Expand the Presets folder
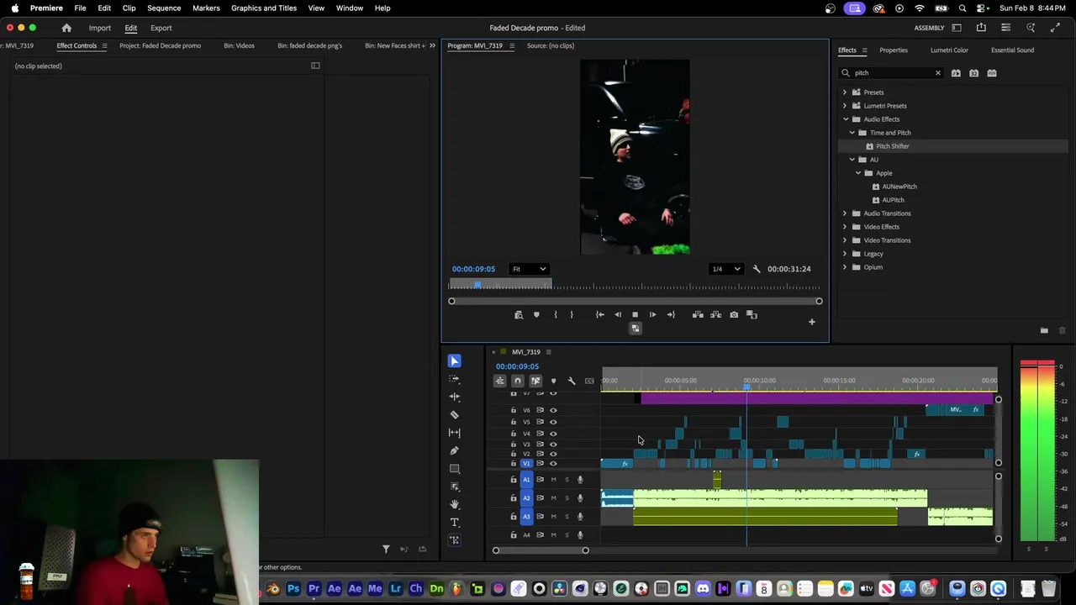 pos(845,92)
